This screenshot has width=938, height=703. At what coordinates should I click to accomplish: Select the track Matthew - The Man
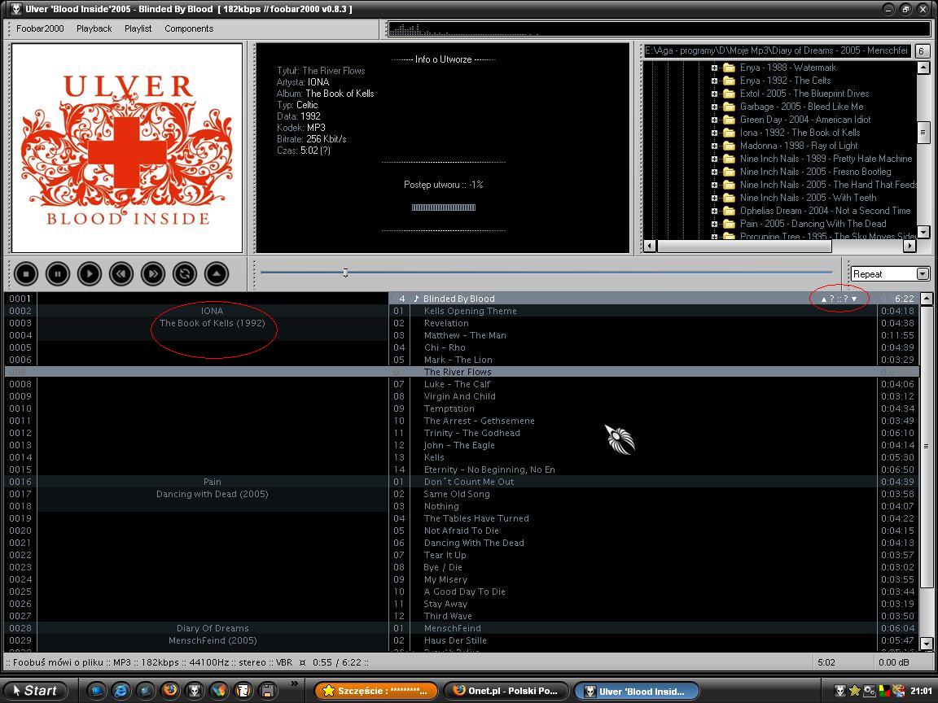[465, 335]
